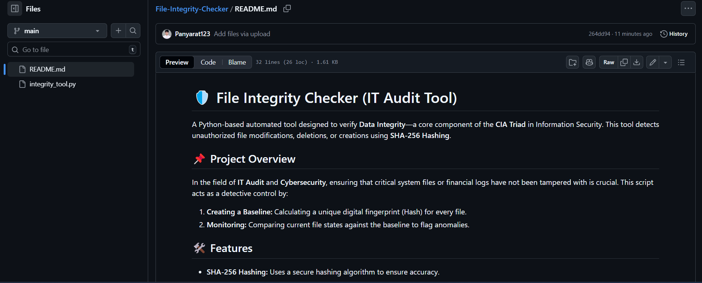The height and width of the screenshot is (283, 702).
Task: Click the search icon in Files panel
Action: (133, 31)
